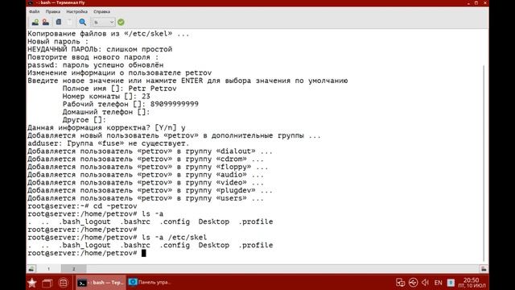Open the Настройка menu
The width and height of the screenshot is (515, 290).
pos(77,11)
